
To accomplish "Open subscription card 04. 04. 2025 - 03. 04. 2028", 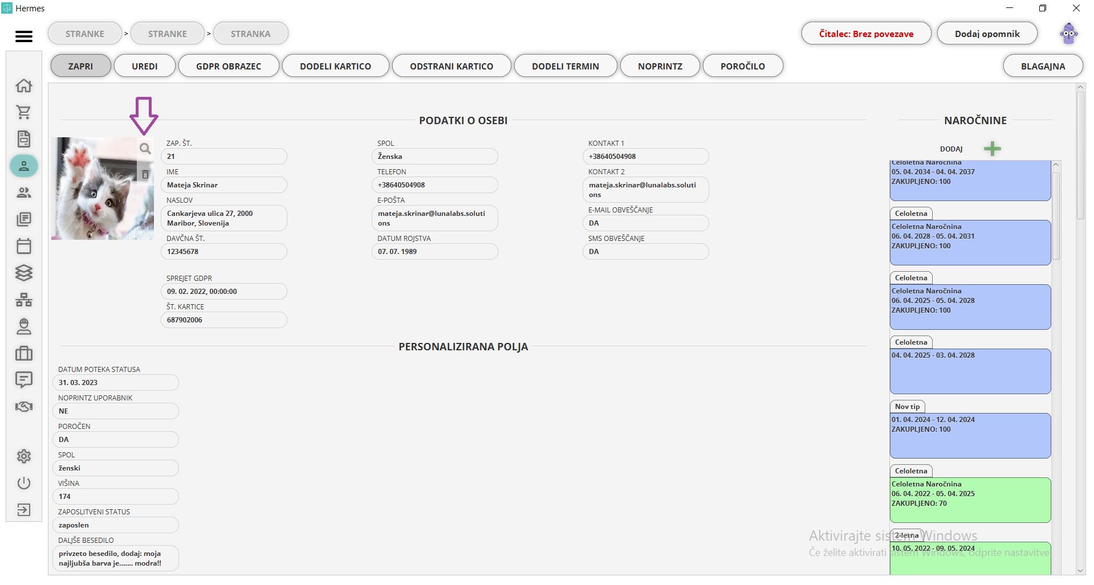I will [x=970, y=371].
